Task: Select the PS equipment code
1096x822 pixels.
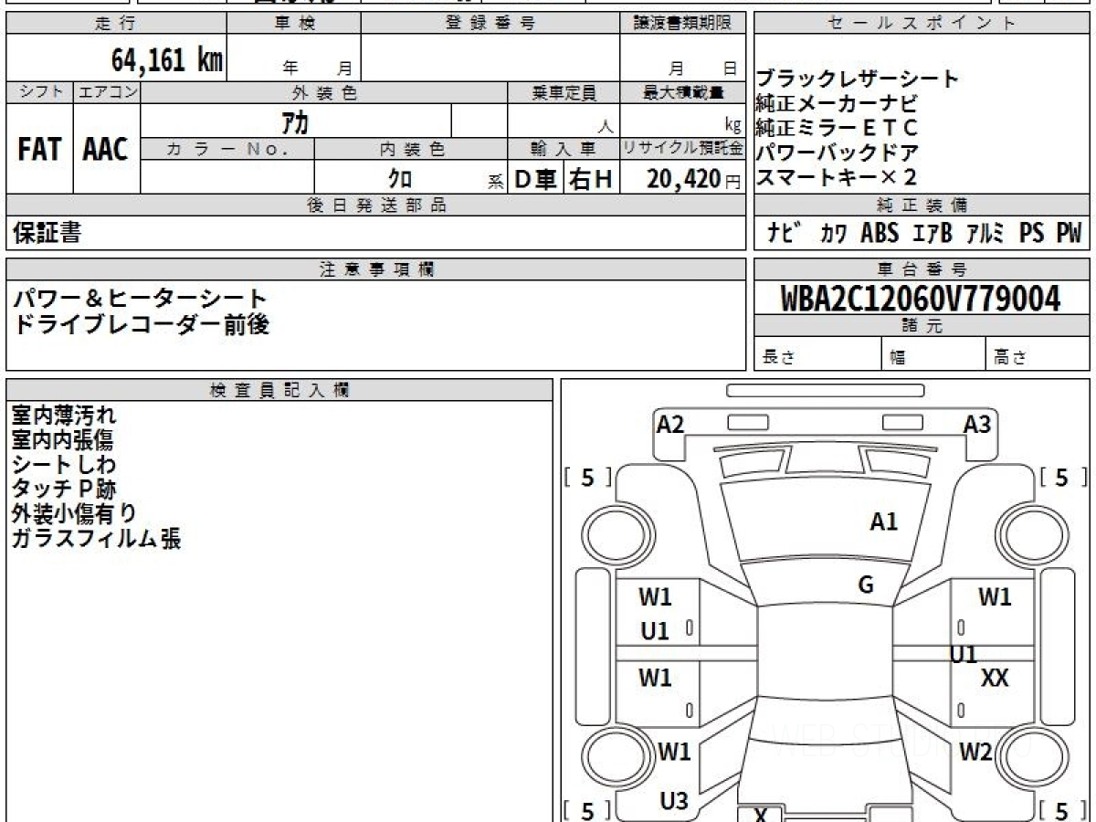Action: point(1032,233)
